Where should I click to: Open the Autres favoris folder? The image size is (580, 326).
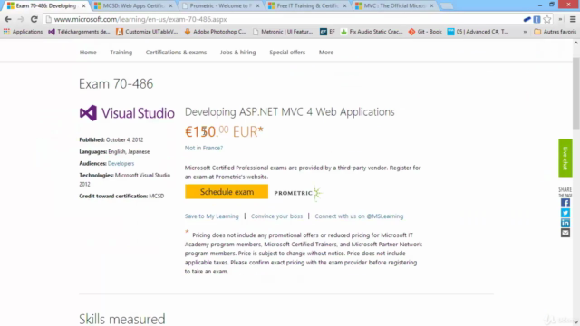click(556, 32)
